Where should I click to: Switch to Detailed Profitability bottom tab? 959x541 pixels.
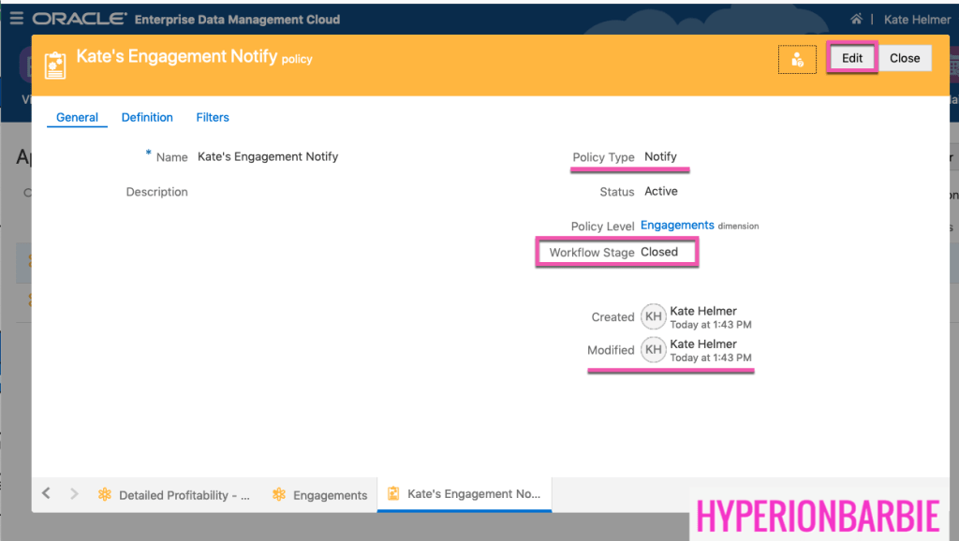pyautogui.click(x=174, y=495)
